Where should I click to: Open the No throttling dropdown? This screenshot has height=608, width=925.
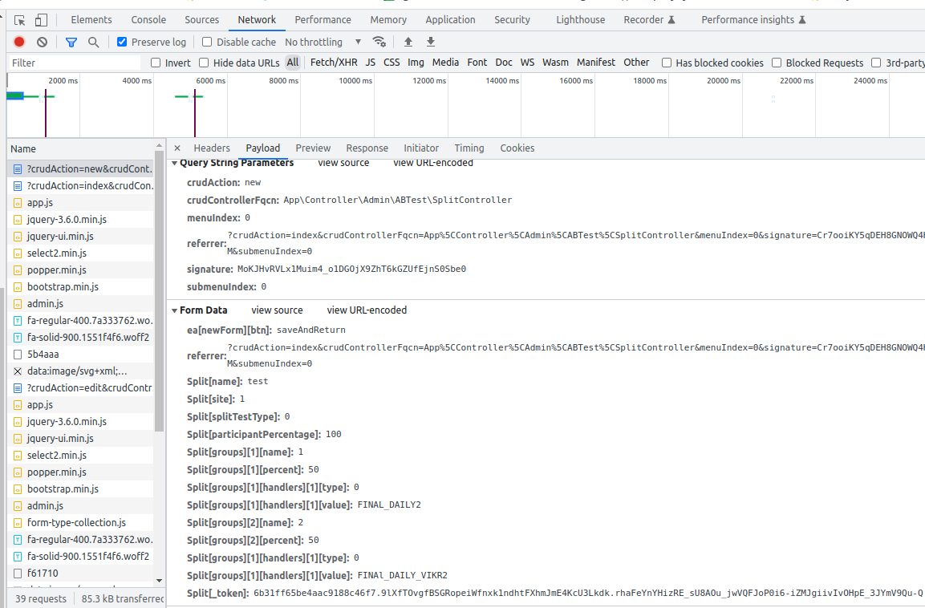tap(319, 41)
